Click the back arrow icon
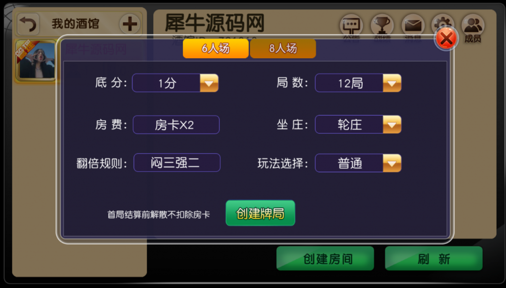Image resolution: width=506 pixels, height=288 pixels. click(28, 24)
